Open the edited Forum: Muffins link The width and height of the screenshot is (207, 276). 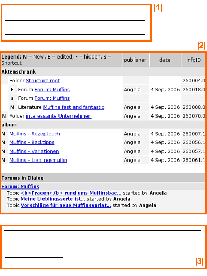[x=52, y=90]
